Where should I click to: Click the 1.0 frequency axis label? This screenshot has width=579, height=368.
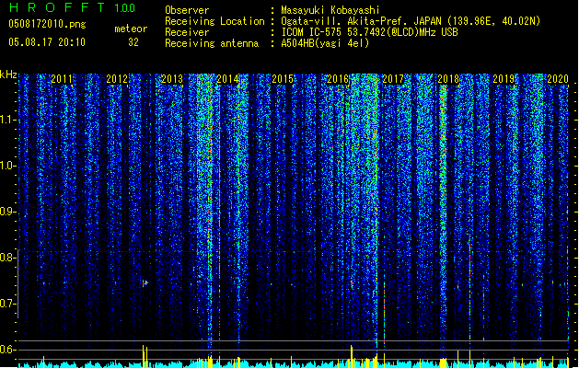click(x=8, y=166)
